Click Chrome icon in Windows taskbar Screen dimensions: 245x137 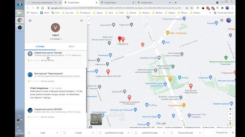pyautogui.click(x=20, y=20)
